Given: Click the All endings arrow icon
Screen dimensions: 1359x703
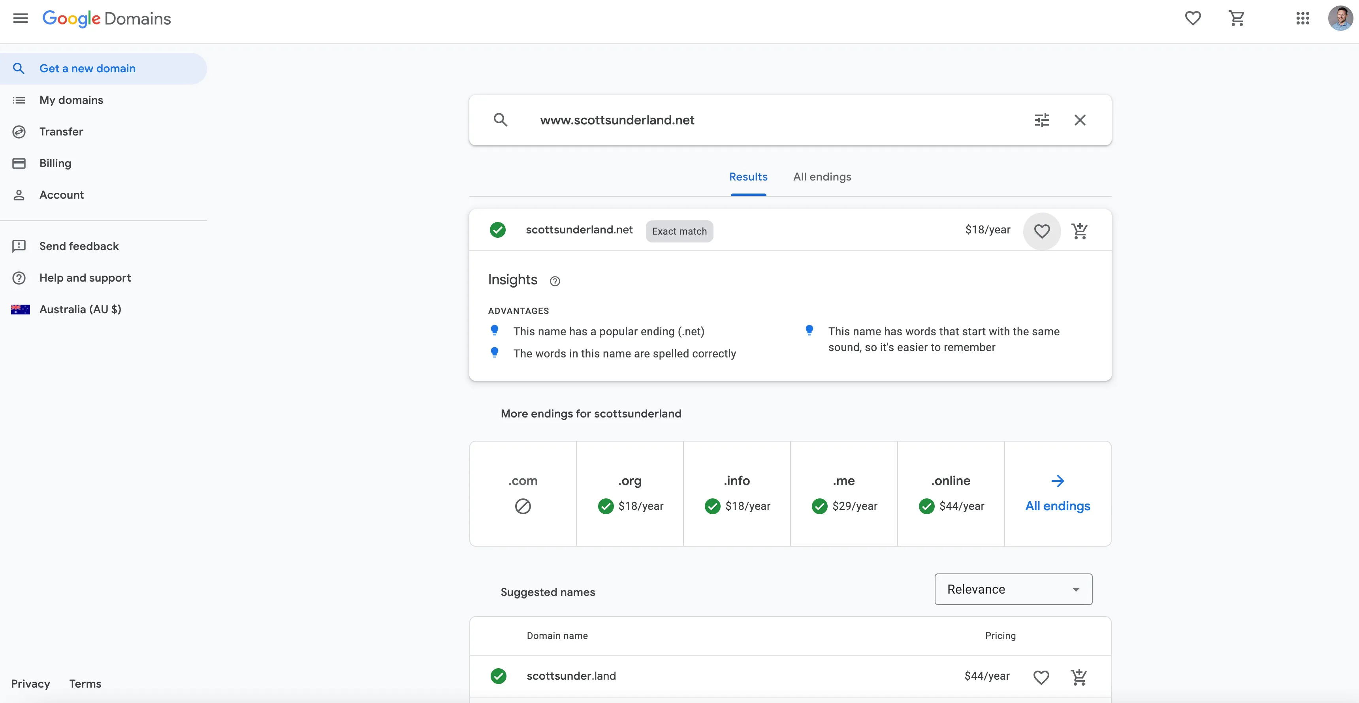Looking at the screenshot, I should (1058, 481).
